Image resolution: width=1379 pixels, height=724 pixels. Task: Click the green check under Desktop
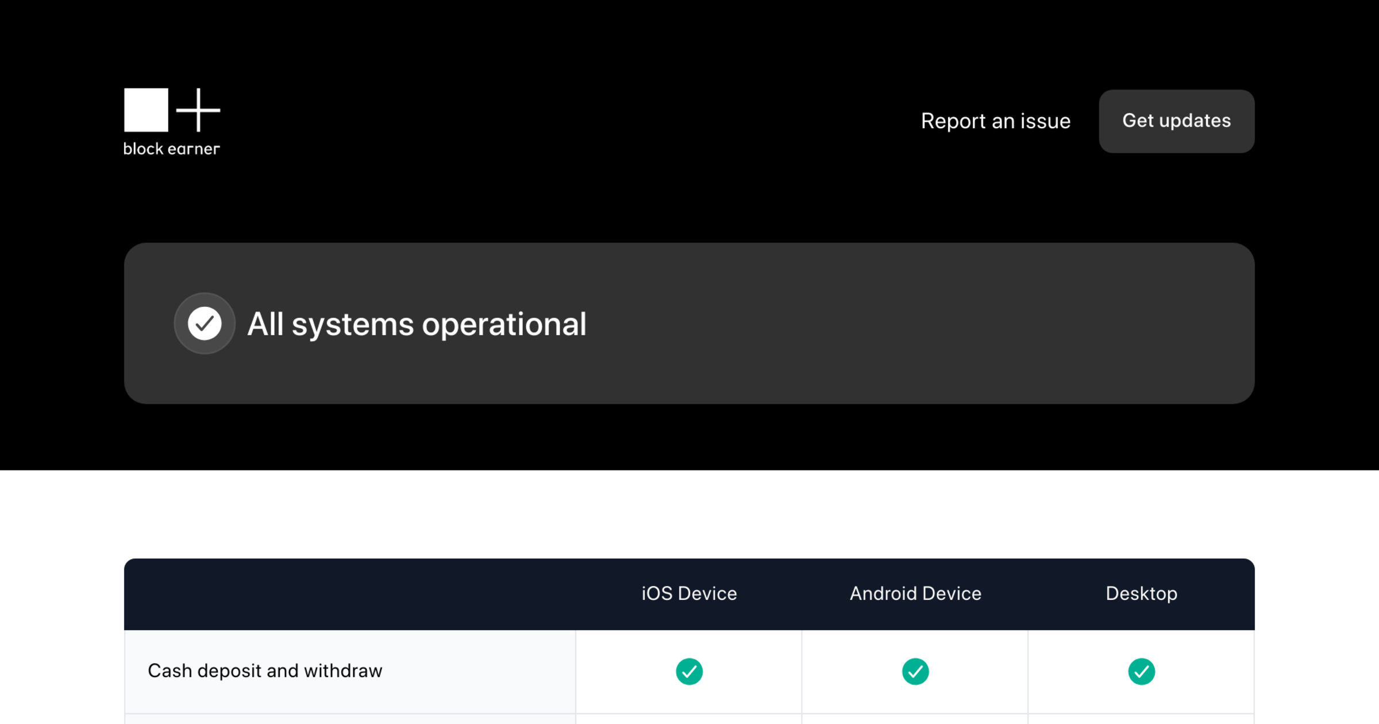(1141, 671)
